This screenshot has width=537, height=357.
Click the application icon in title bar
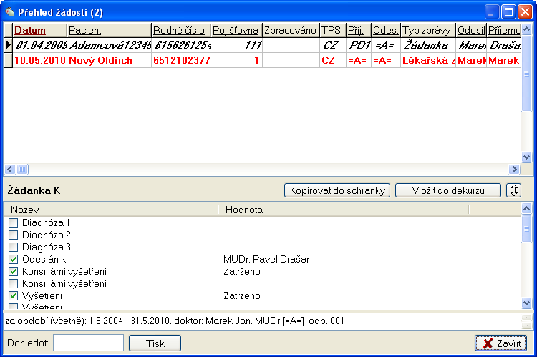tap(9, 12)
